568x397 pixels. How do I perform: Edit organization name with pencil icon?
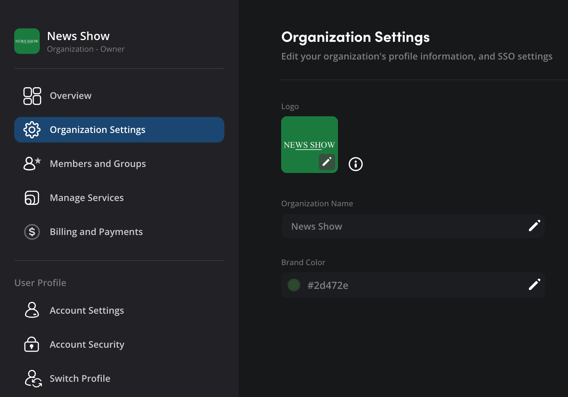(534, 226)
